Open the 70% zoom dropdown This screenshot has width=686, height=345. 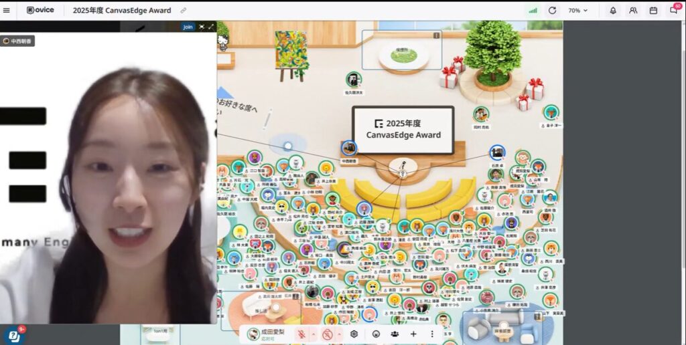point(578,11)
